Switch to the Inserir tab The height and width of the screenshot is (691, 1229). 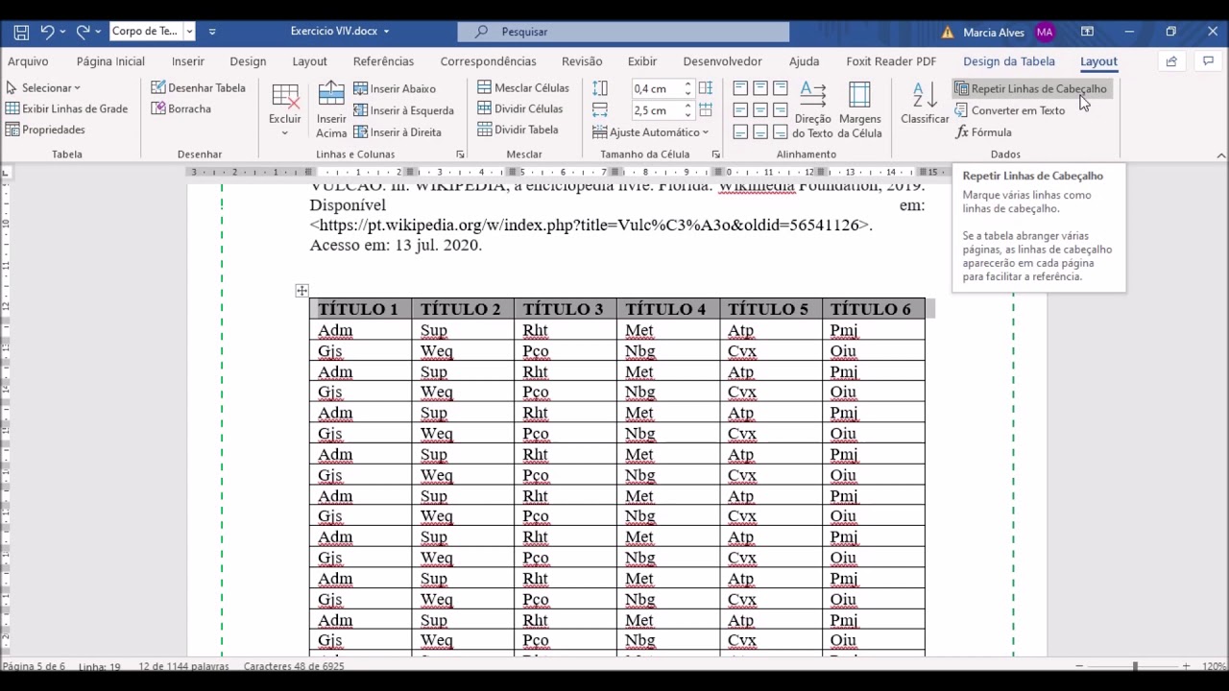click(x=188, y=61)
